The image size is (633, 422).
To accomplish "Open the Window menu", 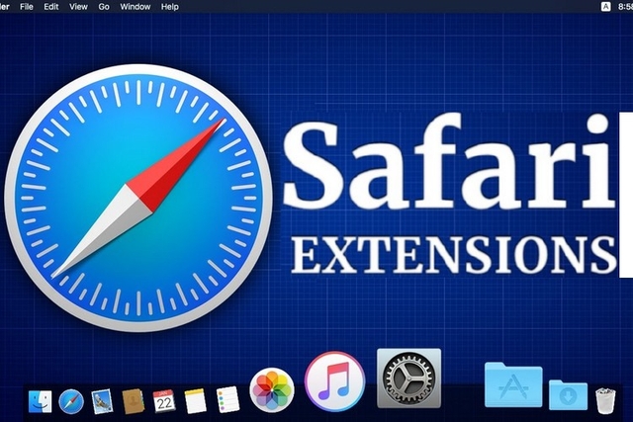I will pyautogui.click(x=136, y=7).
